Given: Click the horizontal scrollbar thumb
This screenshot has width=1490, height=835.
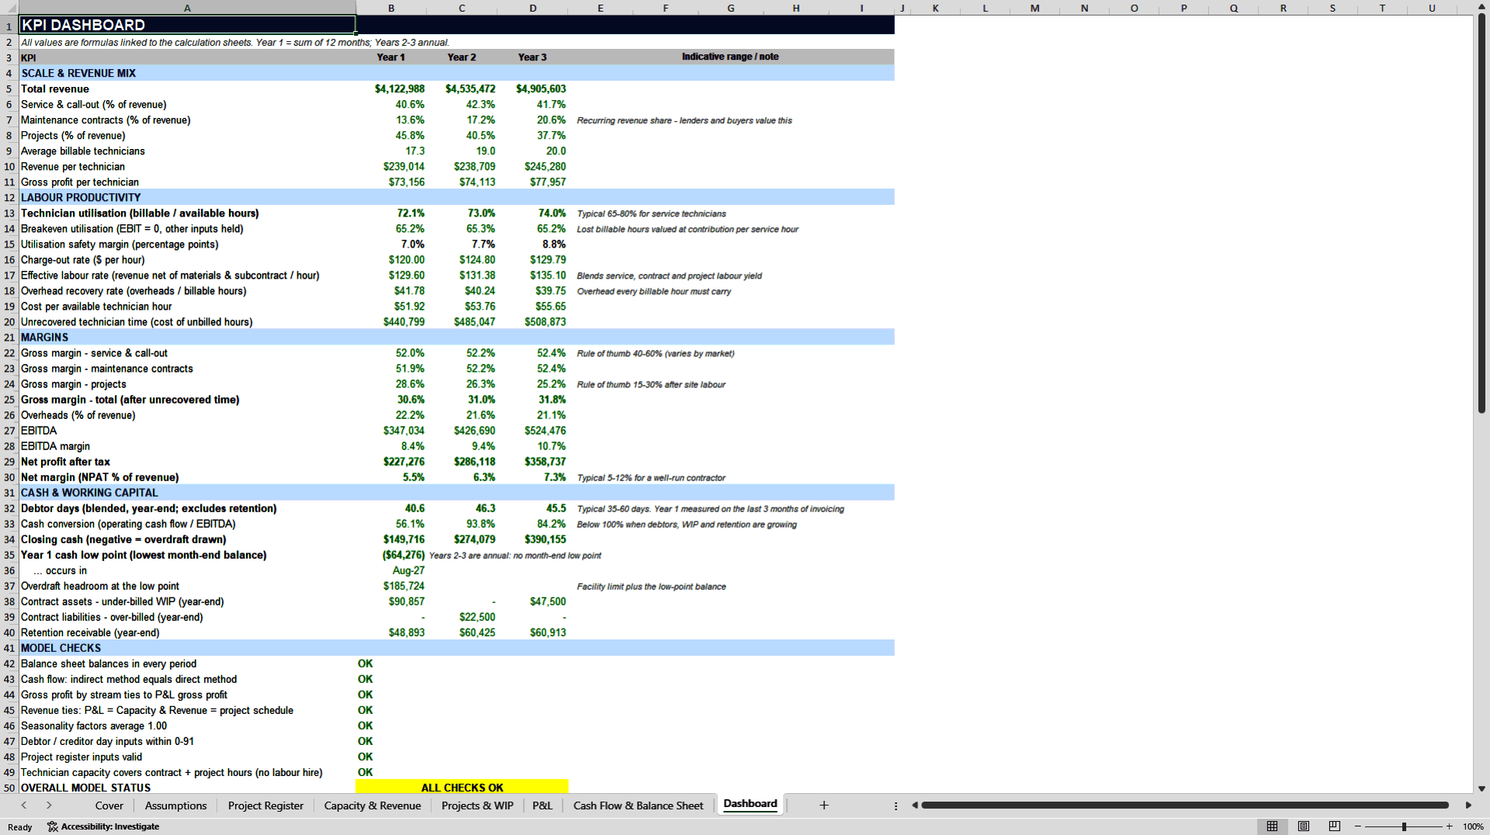Looking at the screenshot, I should pyautogui.click(x=1185, y=806).
